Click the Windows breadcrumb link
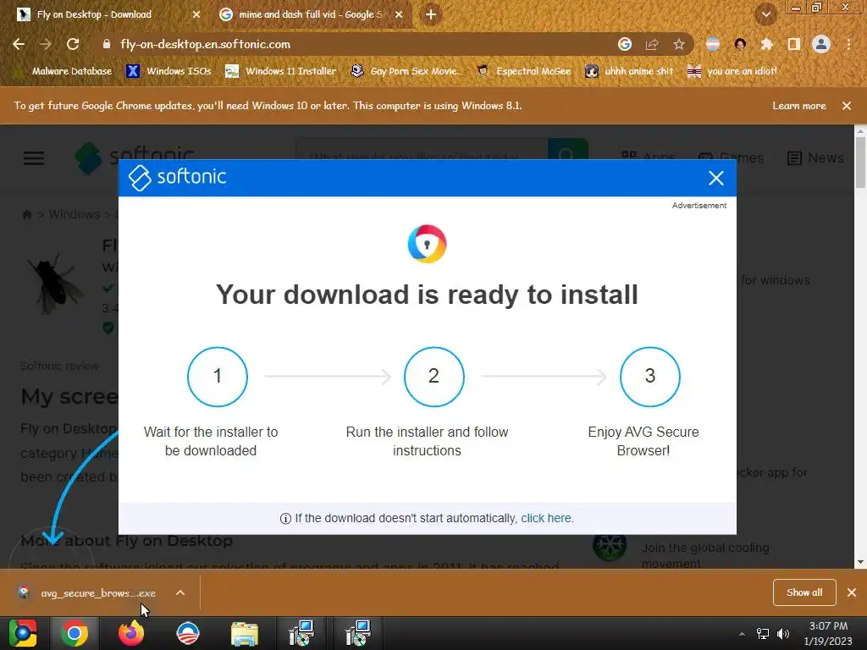This screenshot has height=650, width=867. pos(75,214)
